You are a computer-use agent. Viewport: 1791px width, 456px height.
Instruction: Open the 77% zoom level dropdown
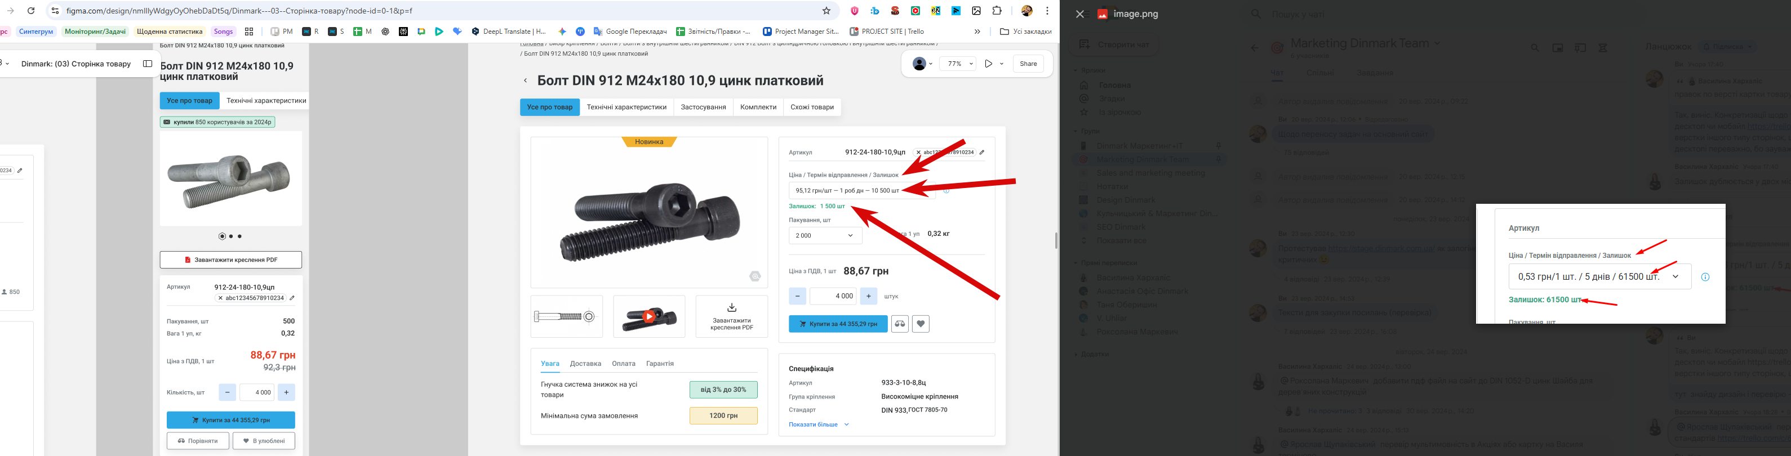click(x=958, y=64)
